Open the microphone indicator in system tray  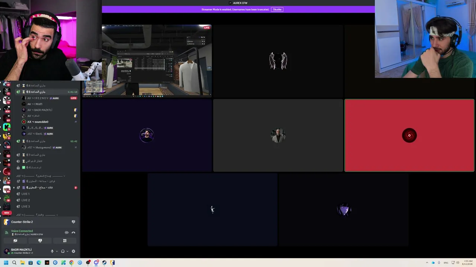click(439, 263)
